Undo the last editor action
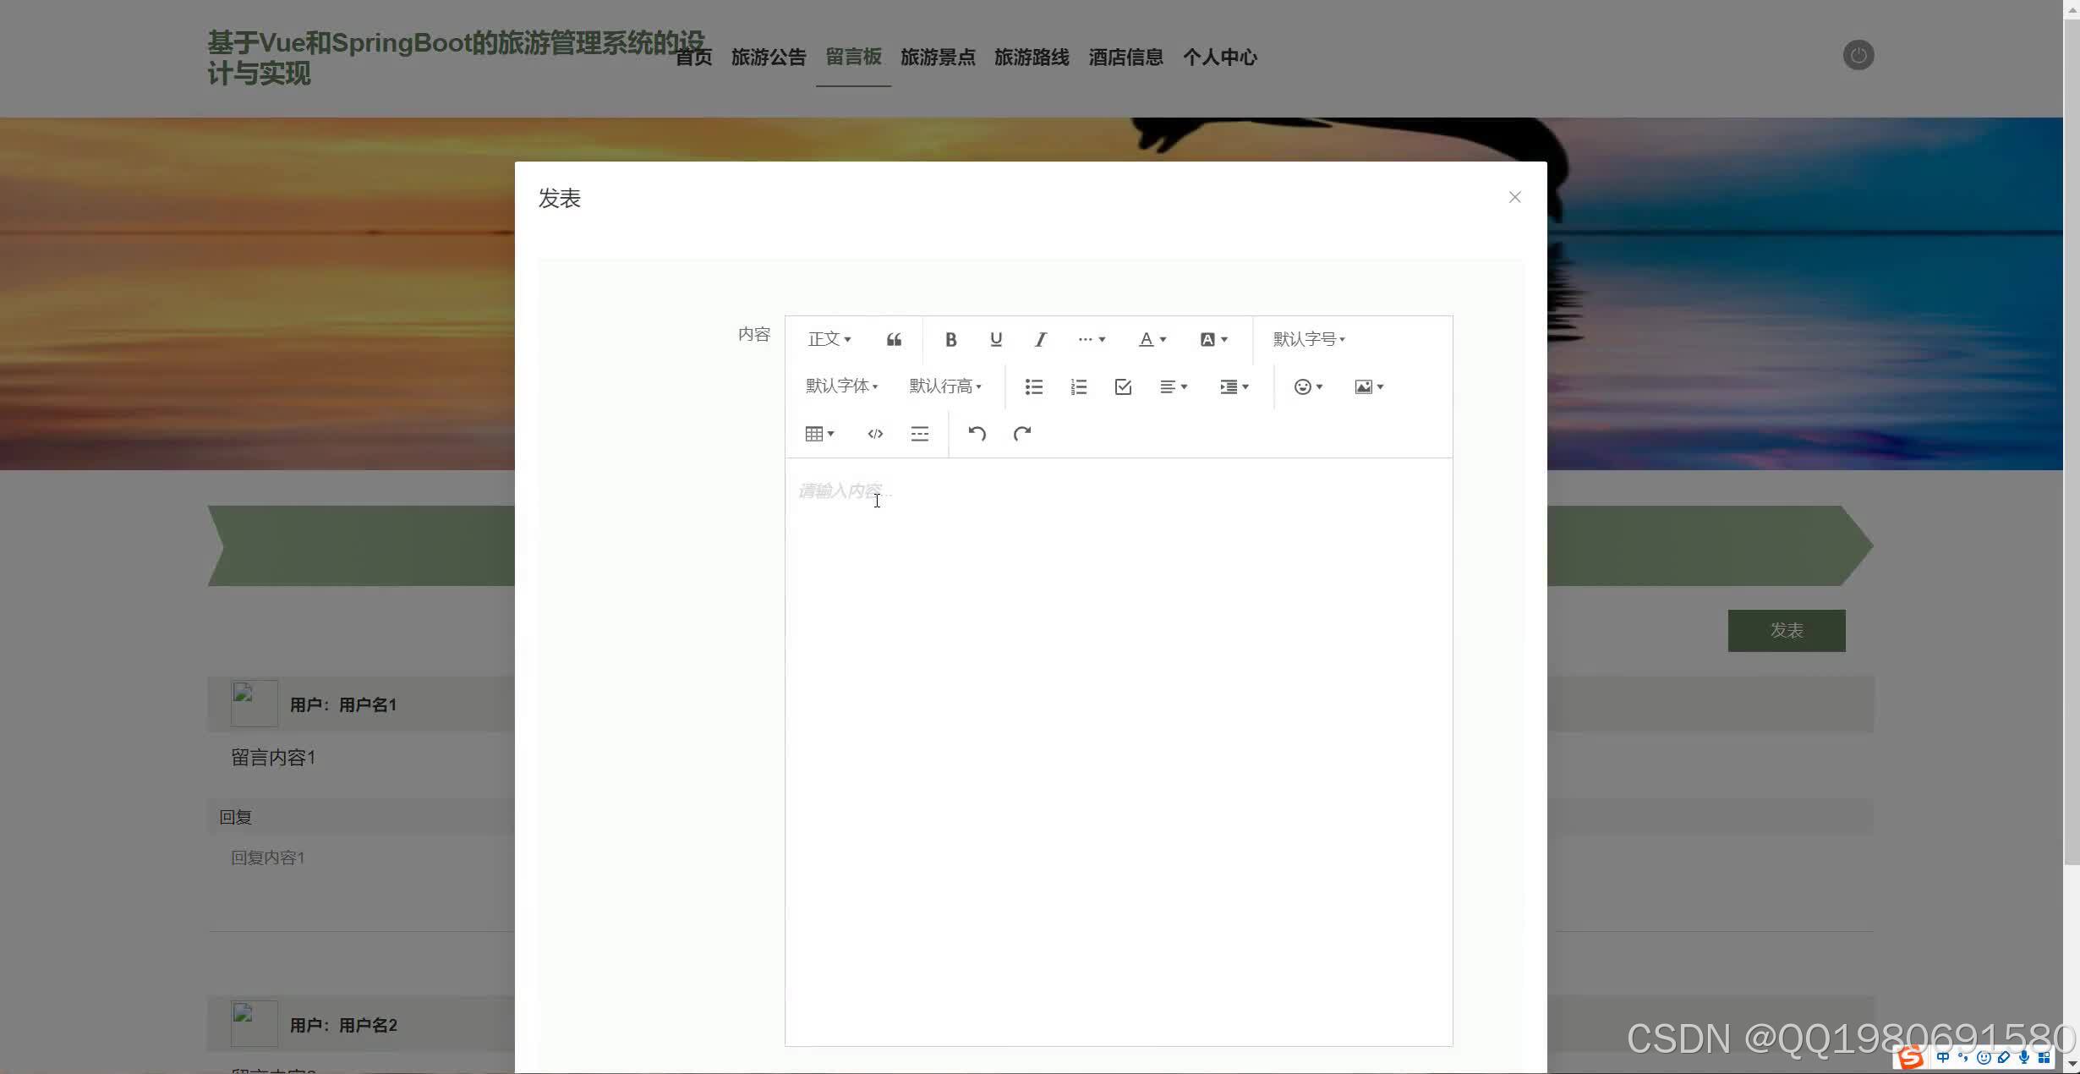 977,434
